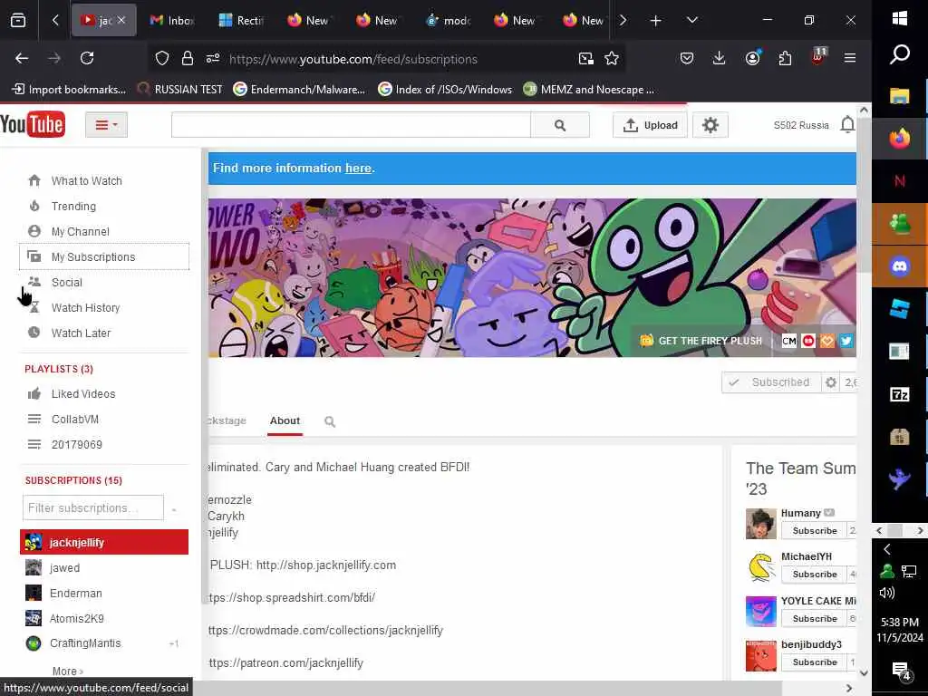The image size is (928, 696).
Task: Open Trending in sidebar
Action: click(73, 207)
